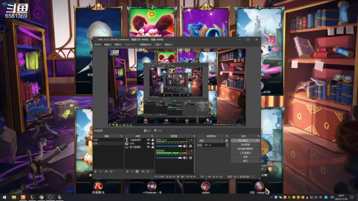The height and width of the screenshot is (201, 358).
Task: Open the 编辑(E) menu
Action: [x=108, y=45]
